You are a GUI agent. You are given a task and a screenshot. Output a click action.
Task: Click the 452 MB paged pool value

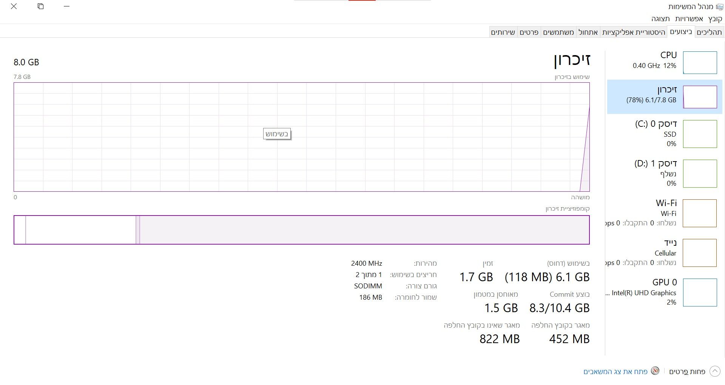[569, 339]
